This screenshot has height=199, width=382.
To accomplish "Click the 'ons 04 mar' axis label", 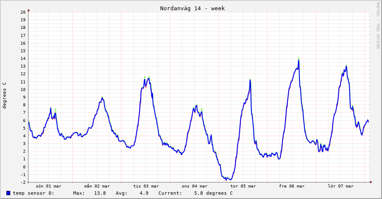I will click(195, 186).
